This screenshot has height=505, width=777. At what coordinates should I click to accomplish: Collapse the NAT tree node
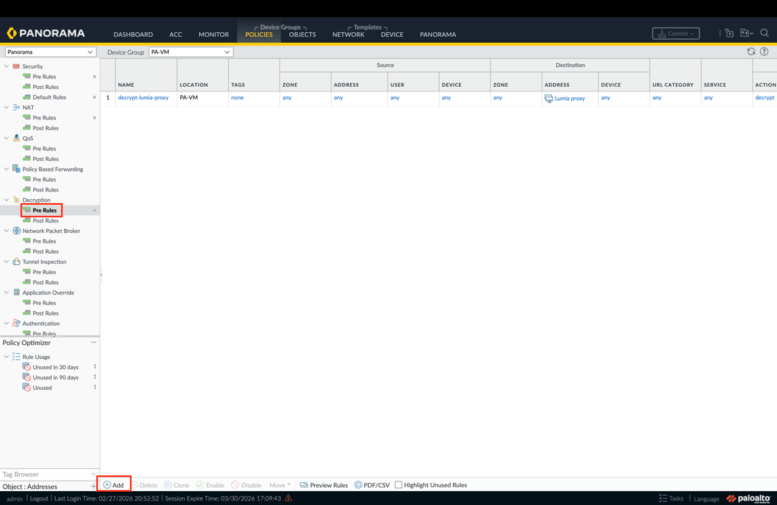click(7, 107)
